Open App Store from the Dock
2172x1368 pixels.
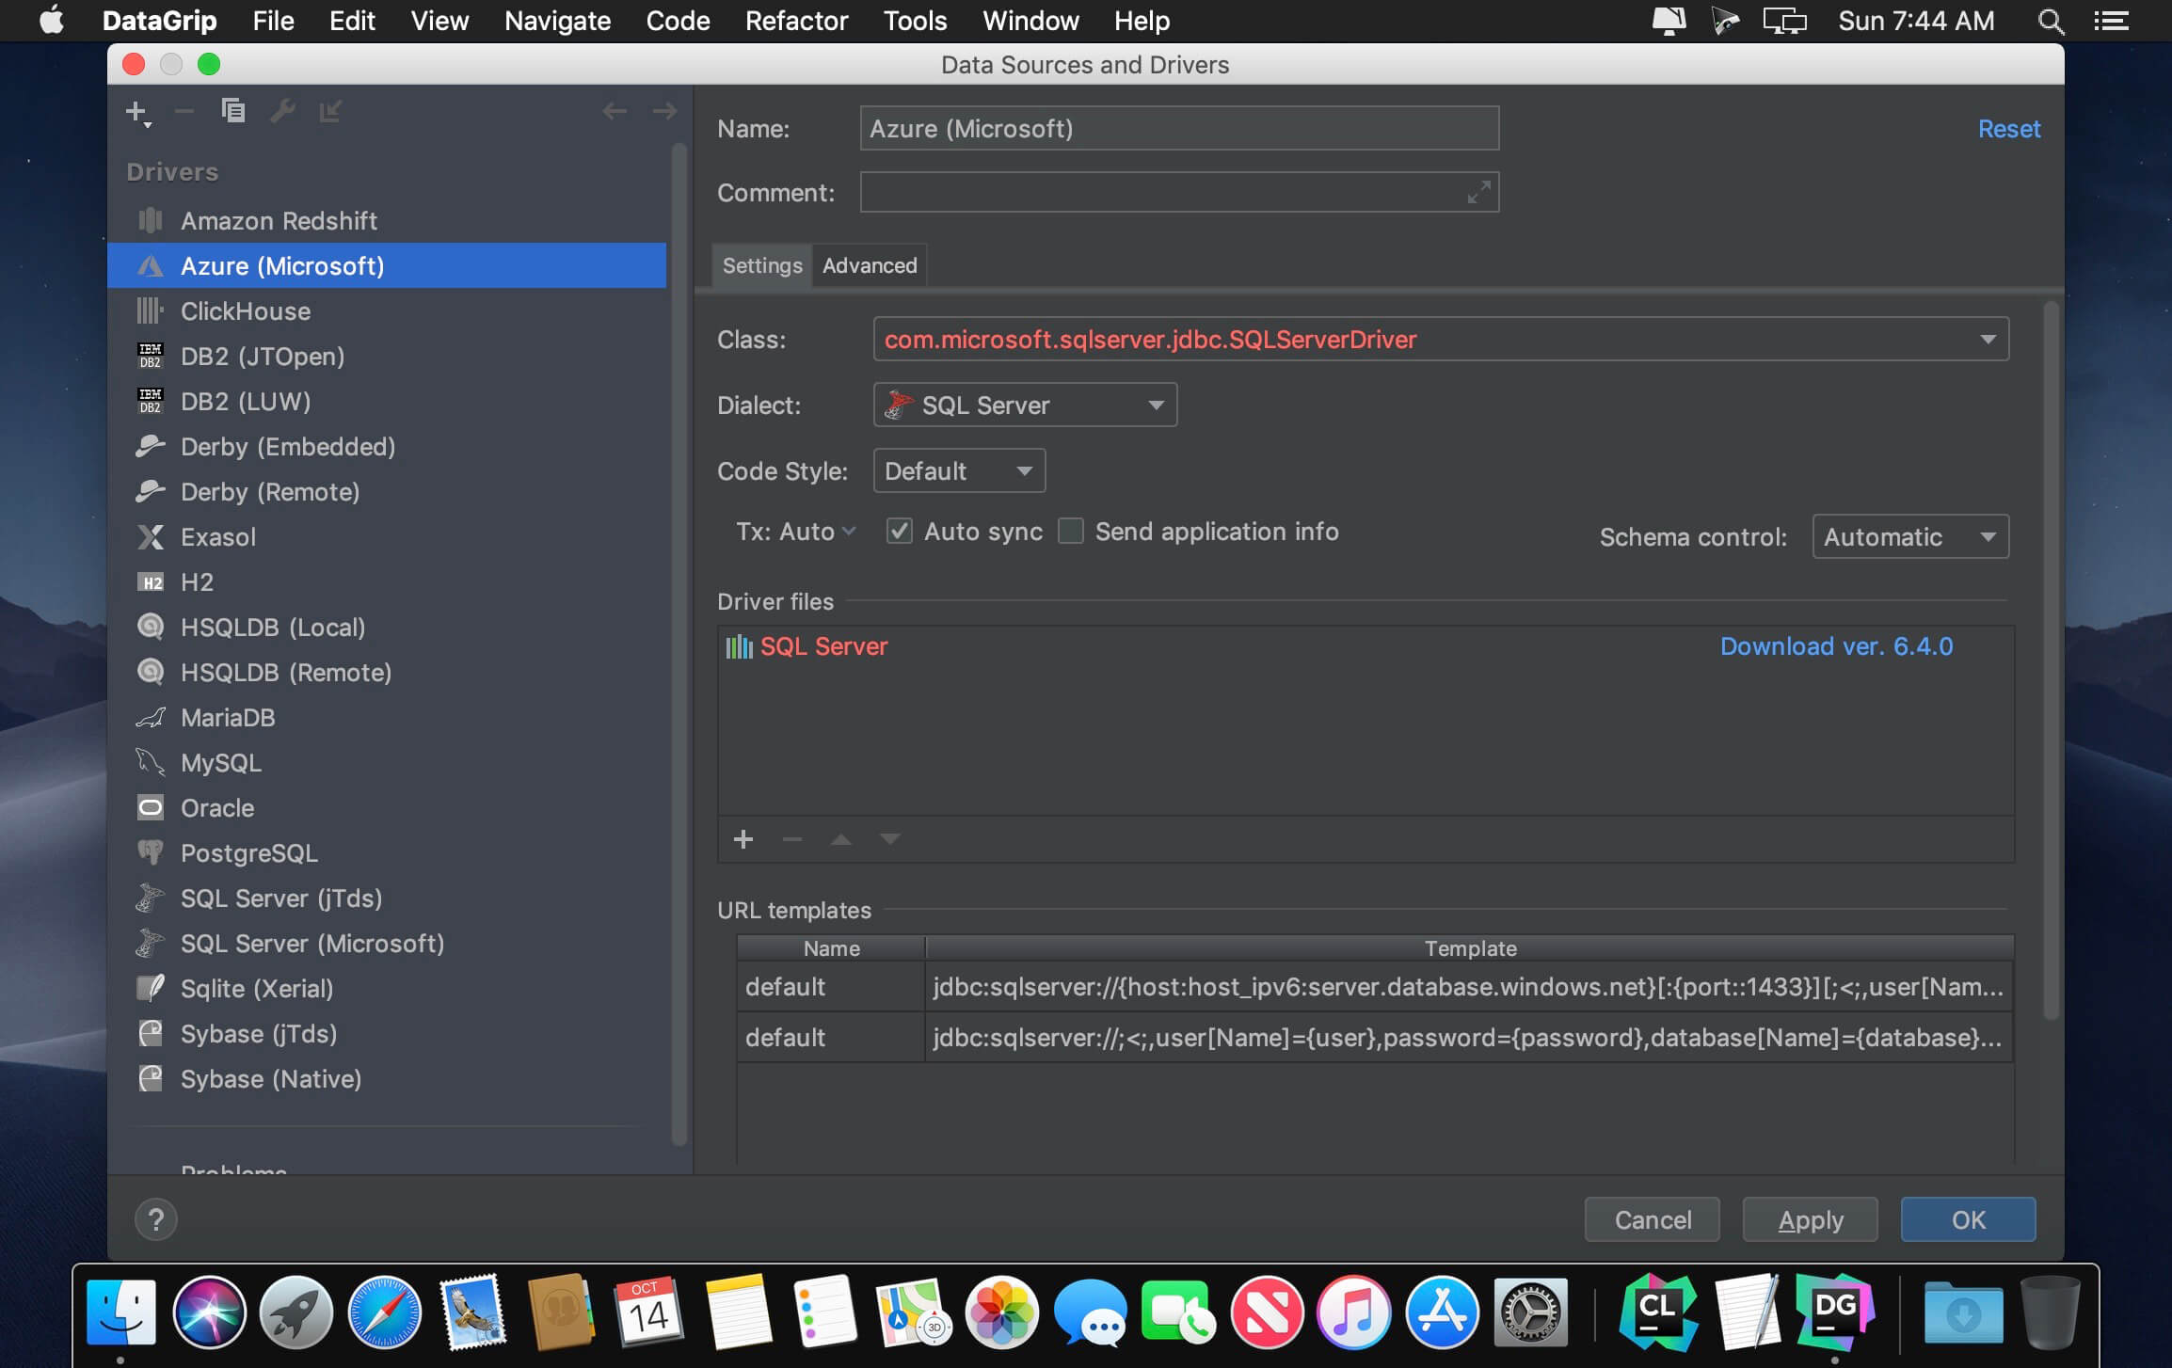click(1442, 1312)
